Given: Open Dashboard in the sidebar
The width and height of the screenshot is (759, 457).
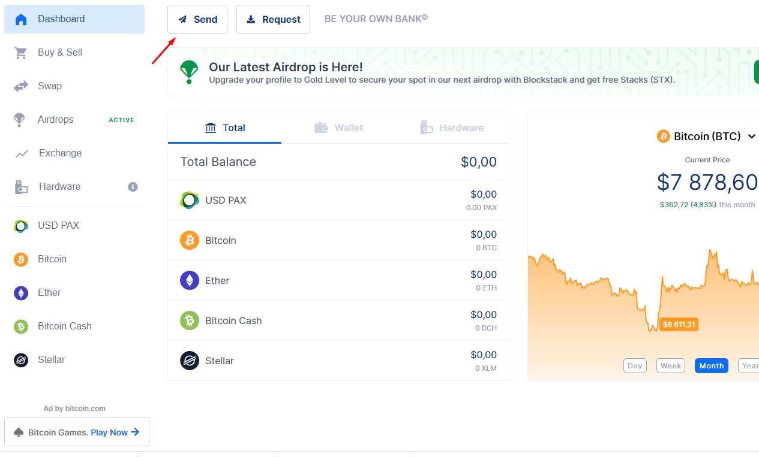Looking at the screenshot, I should 74,19.
